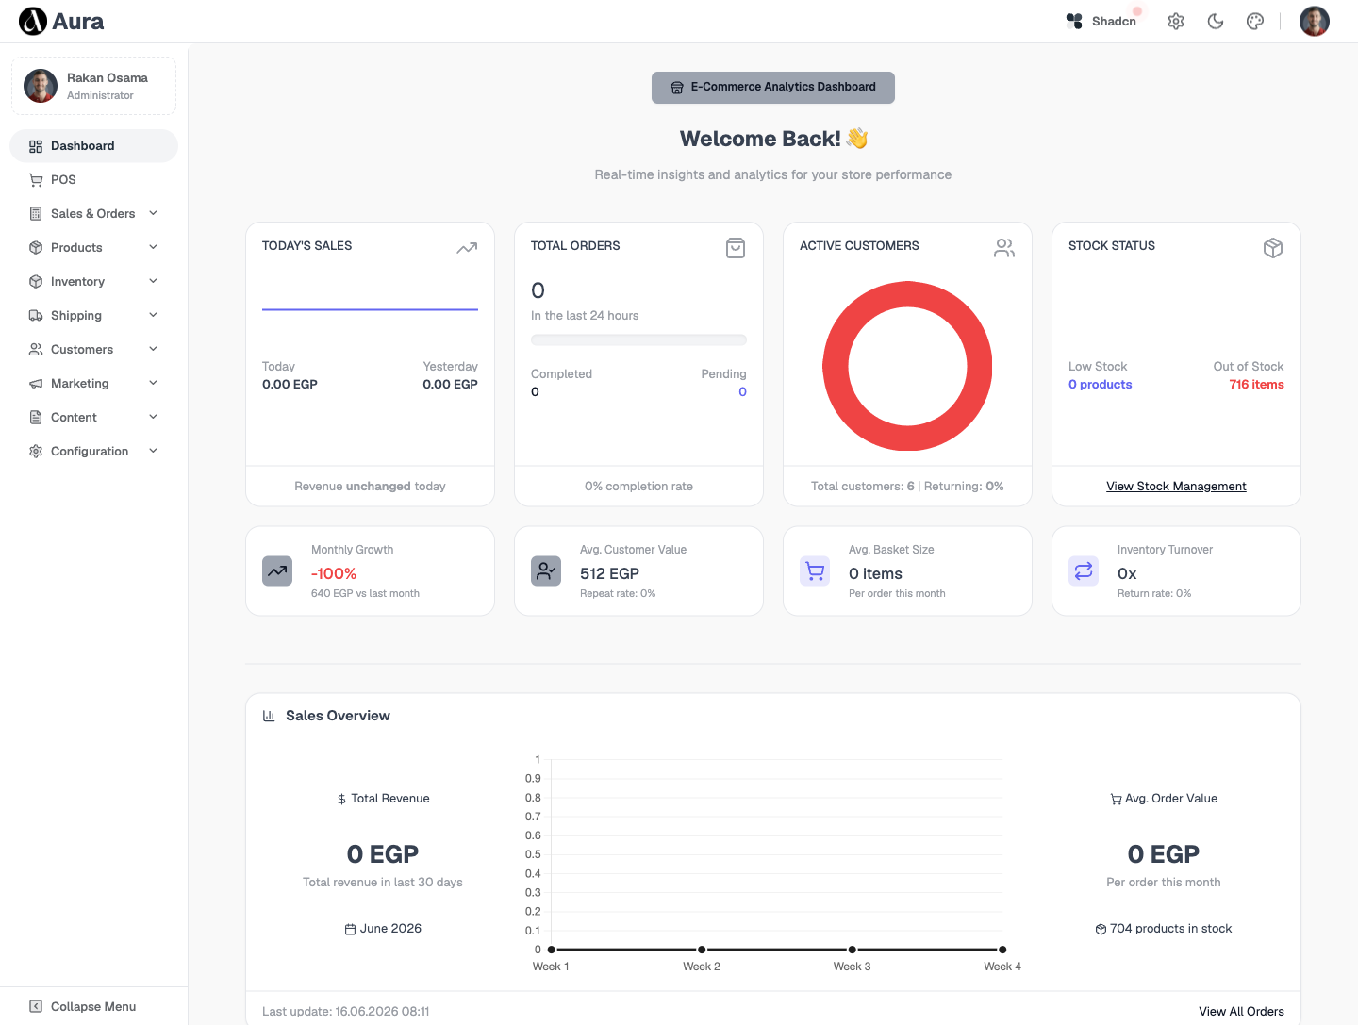Click 'Last update: 16.06.2026 08:11' text
This screenshot has height=1025, width=1358.
346,1012
